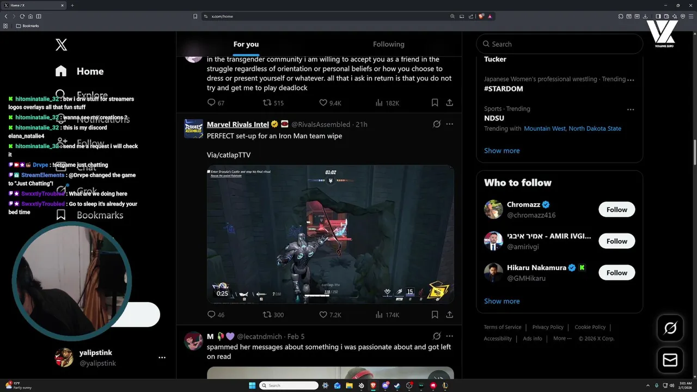Screen dimensions: 697x392
Task: Click the browser address bar URL
Action: coord(222,16)
